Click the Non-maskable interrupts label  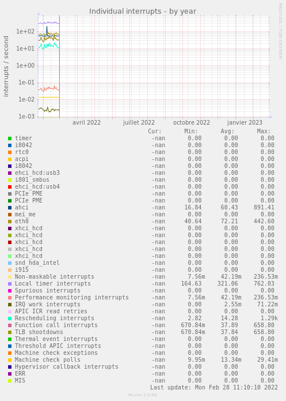coord(55,277)
